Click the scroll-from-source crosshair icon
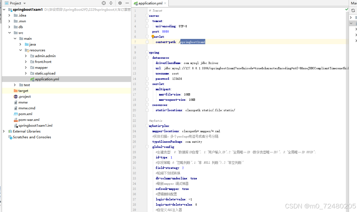 tap(103, 3)
